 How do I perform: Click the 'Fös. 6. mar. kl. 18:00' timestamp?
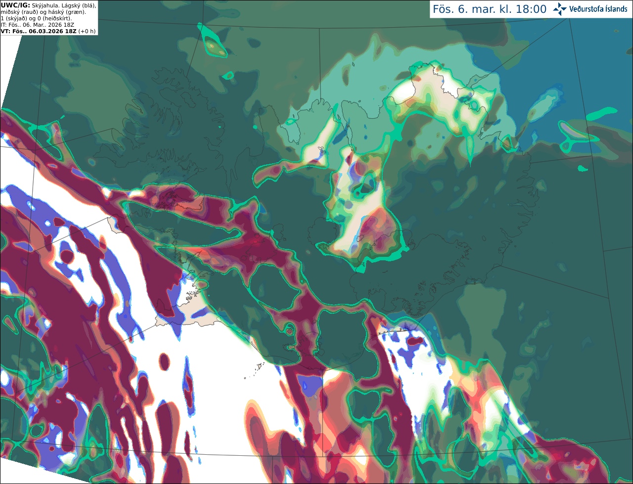490,9
